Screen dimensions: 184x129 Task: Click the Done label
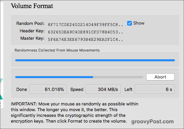click(22, 89)
